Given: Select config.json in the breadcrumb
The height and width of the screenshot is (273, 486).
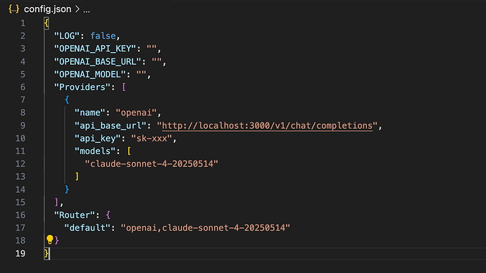Looking at the screenshot, I should pos(47,9).
